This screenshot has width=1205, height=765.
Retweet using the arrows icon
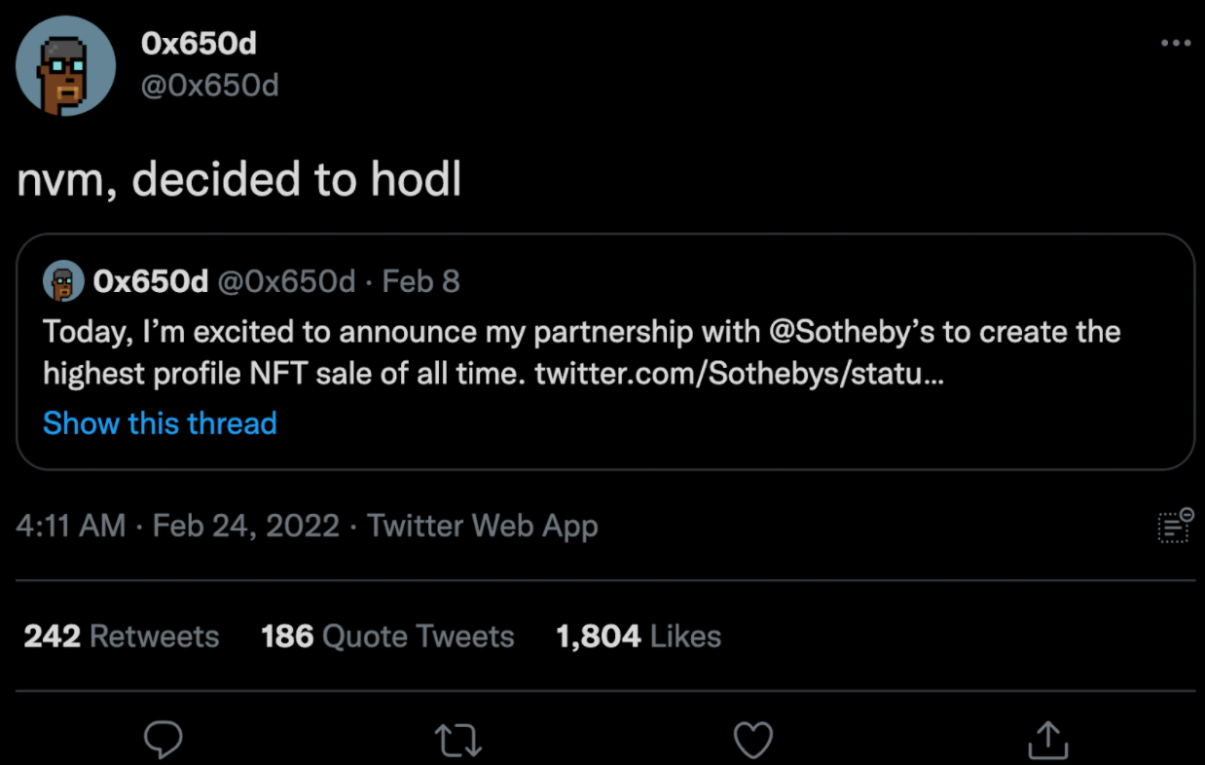point(457,741)
